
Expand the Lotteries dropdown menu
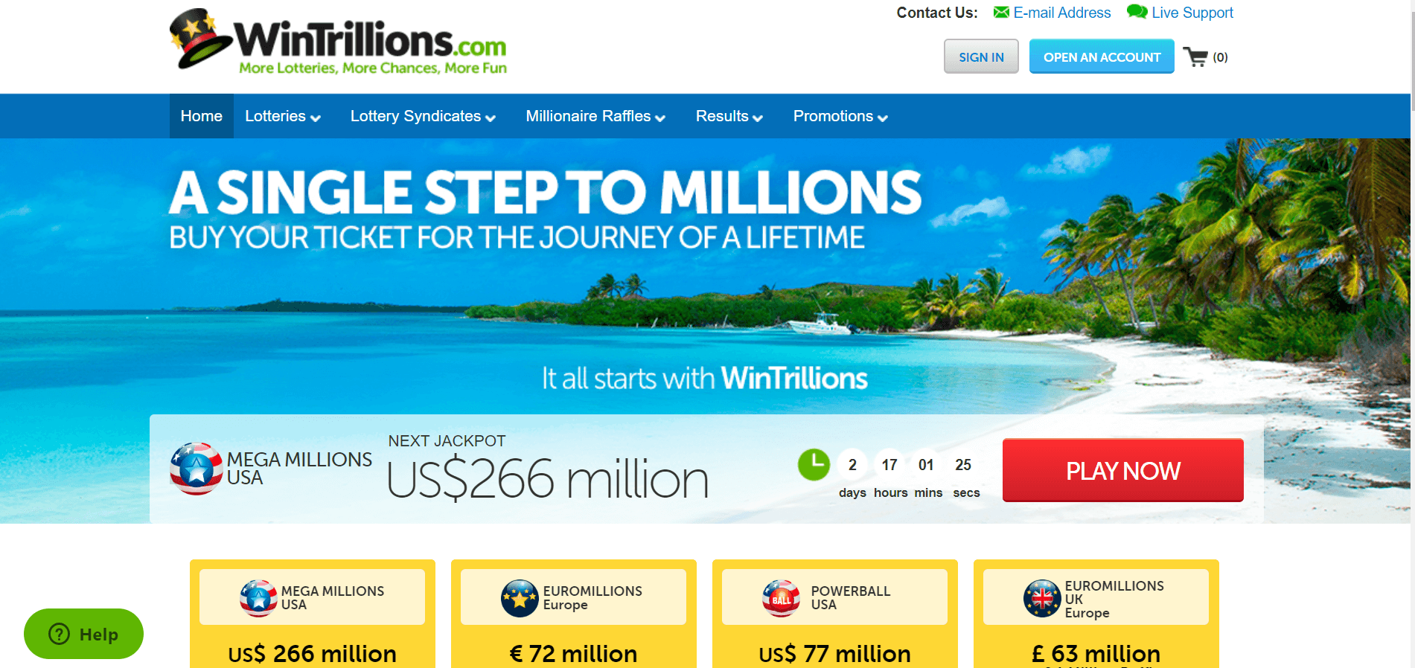(x=283, y=116)
